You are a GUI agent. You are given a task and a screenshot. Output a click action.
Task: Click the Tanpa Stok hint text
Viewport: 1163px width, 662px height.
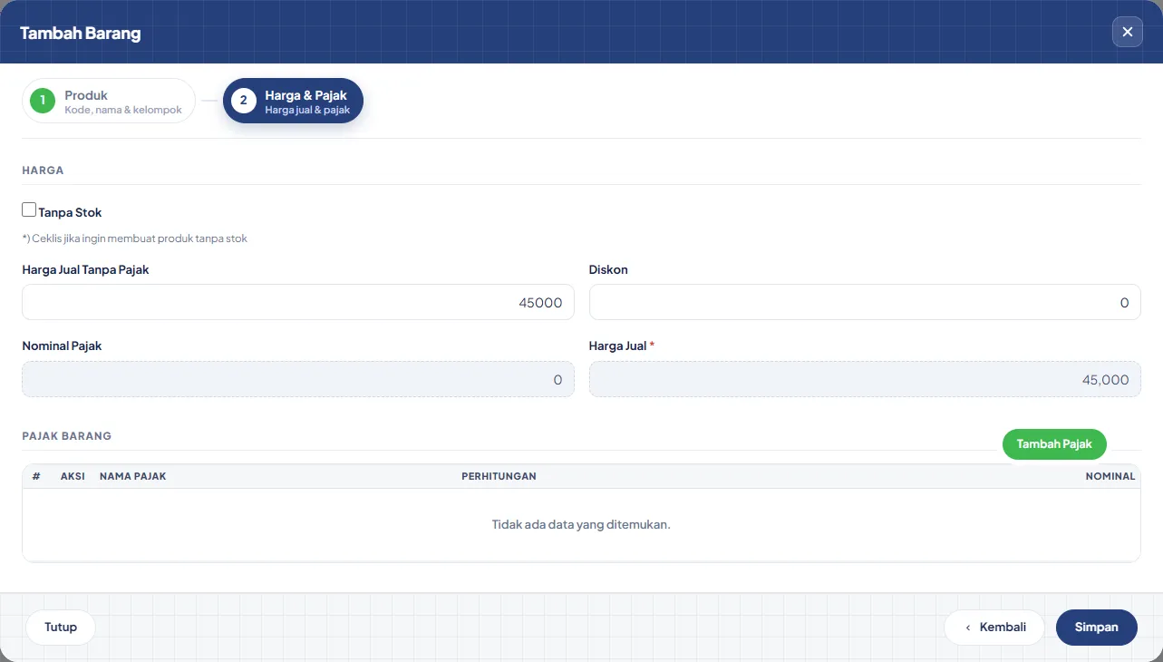(x=135, y=239)
